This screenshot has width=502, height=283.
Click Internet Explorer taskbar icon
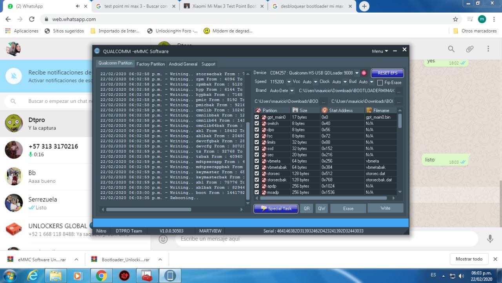pyautogui.click(x=33, y=276)
